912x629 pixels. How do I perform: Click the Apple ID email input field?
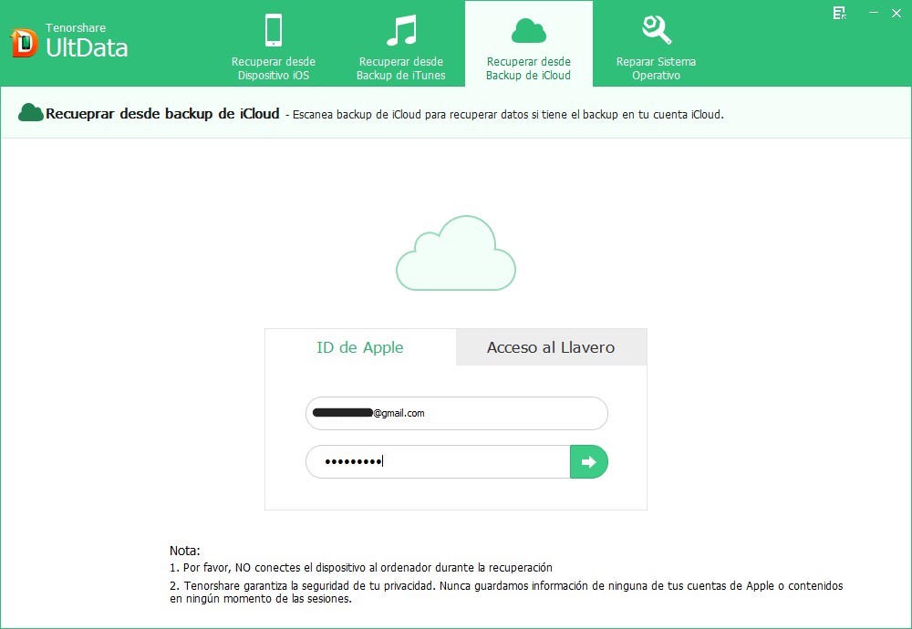(457, 413)
